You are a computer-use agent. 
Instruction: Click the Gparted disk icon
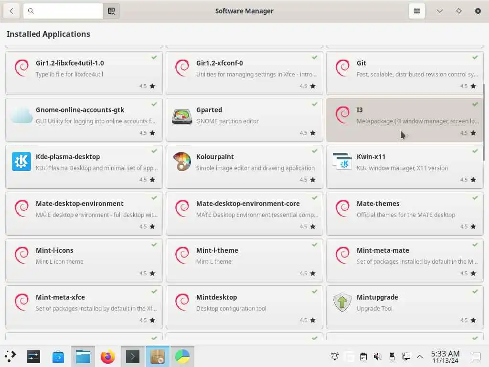click(182, 116)
